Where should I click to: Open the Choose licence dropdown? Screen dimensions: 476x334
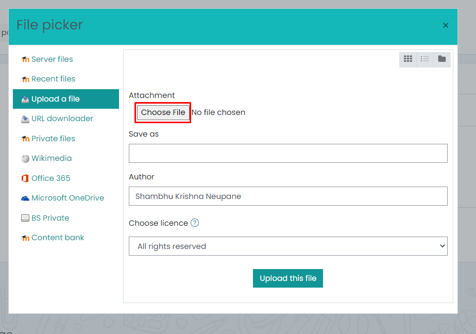(288, 246)
